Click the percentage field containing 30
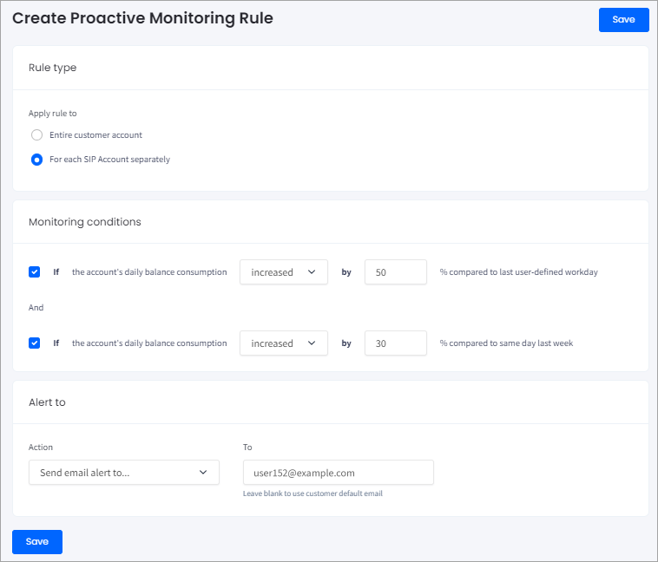This screenshot has height=562, width=658. [x=396, y=343]
